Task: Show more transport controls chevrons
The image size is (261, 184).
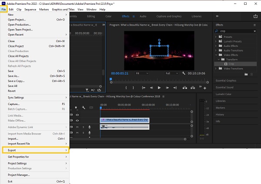Action: (200, 86)
